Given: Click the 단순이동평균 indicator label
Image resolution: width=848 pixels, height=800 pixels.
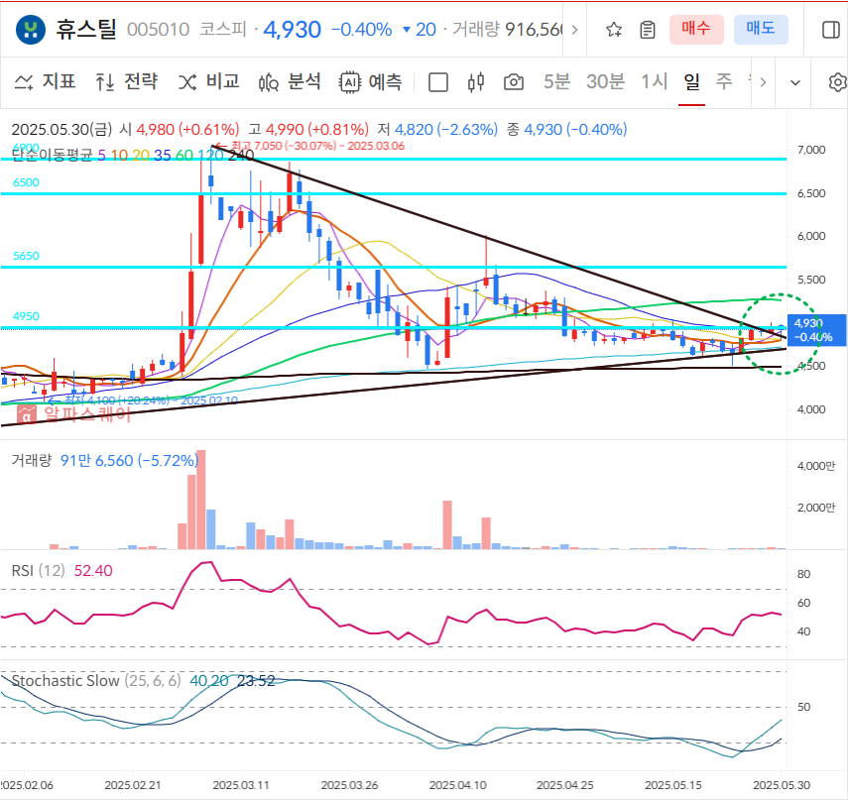Looking at the screenshot, I should pyautogui.click(x=52, y=156).
